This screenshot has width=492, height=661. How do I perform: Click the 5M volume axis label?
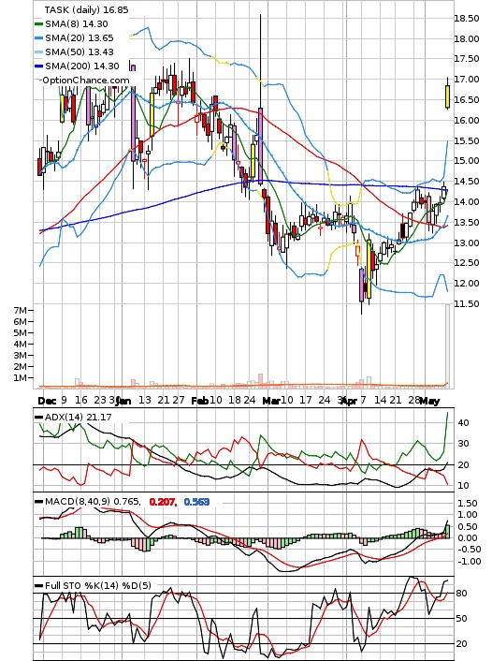[x=21, y=333]
